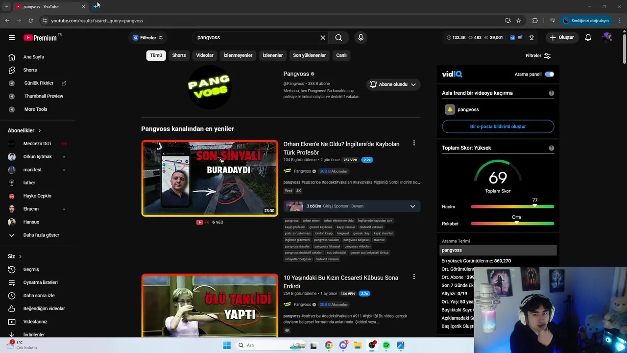Bookmark this page with the star icon
Image resolution: width=627 pixels, height=353 pixels.
pyautogui.click(x=518, y=21)
